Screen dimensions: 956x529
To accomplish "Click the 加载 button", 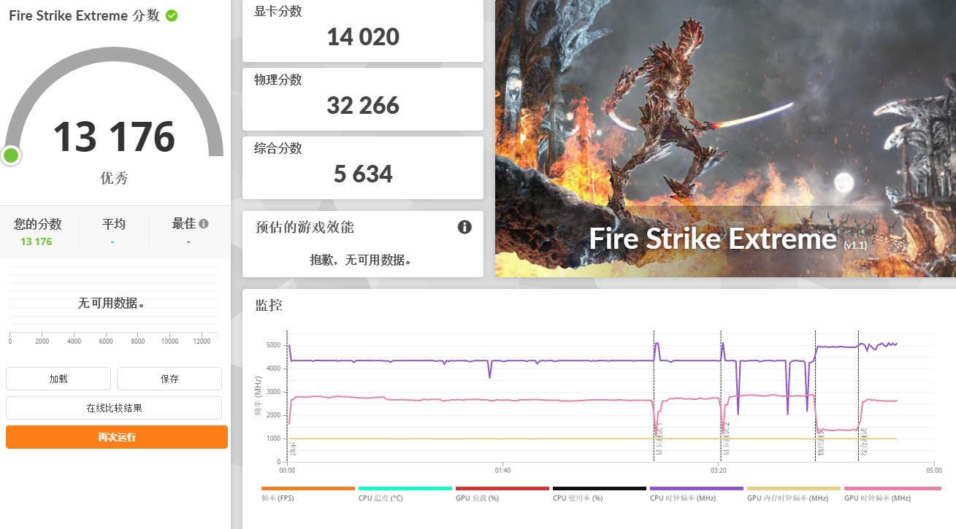I will tap(58, 379).
